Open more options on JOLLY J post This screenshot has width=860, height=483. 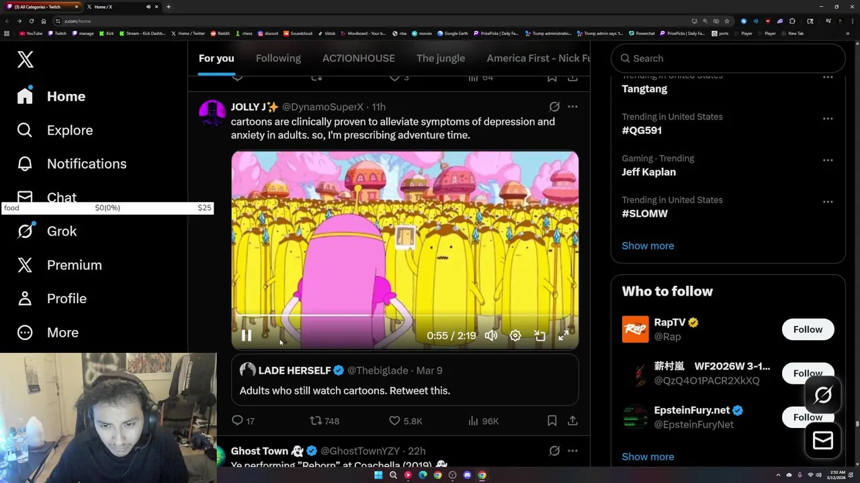[x=572, y=107]
